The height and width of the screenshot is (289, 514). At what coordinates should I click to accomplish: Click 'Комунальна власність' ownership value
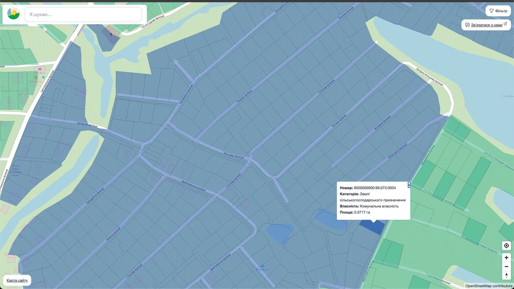[379, 206]
